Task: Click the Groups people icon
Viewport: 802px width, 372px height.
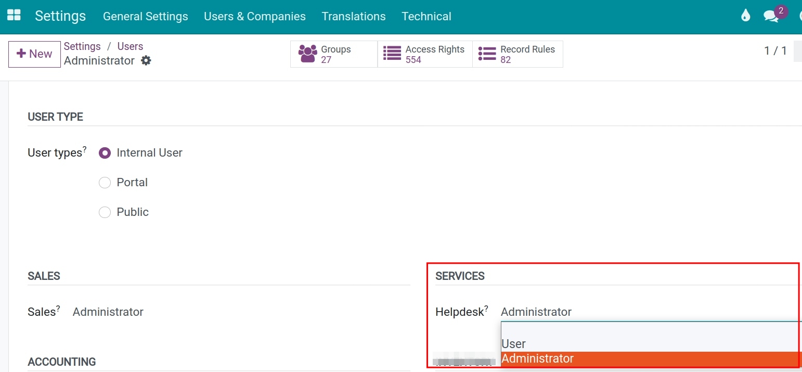Action: click(308, 54)
